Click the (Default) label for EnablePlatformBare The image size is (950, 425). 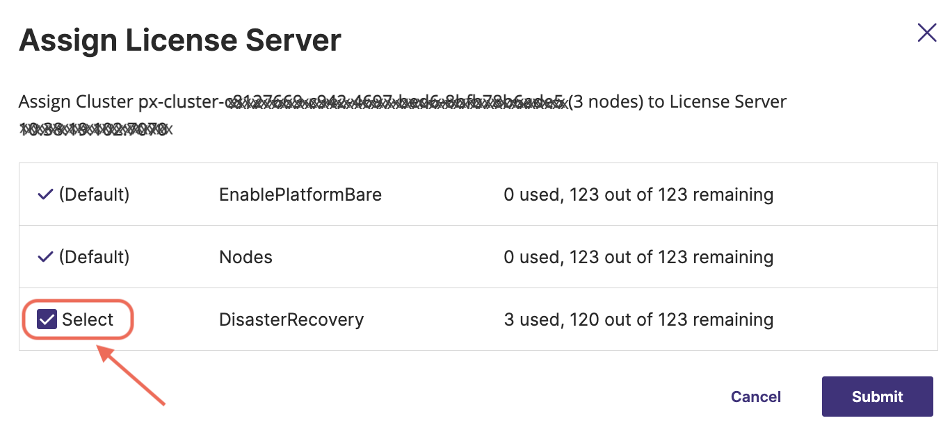tap(94, 194)
